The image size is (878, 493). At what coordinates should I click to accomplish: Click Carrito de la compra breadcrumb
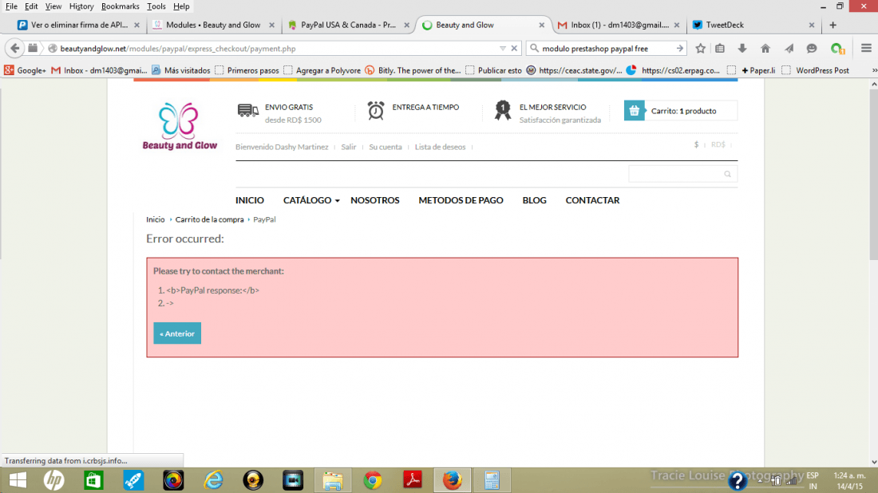(209, 219)
